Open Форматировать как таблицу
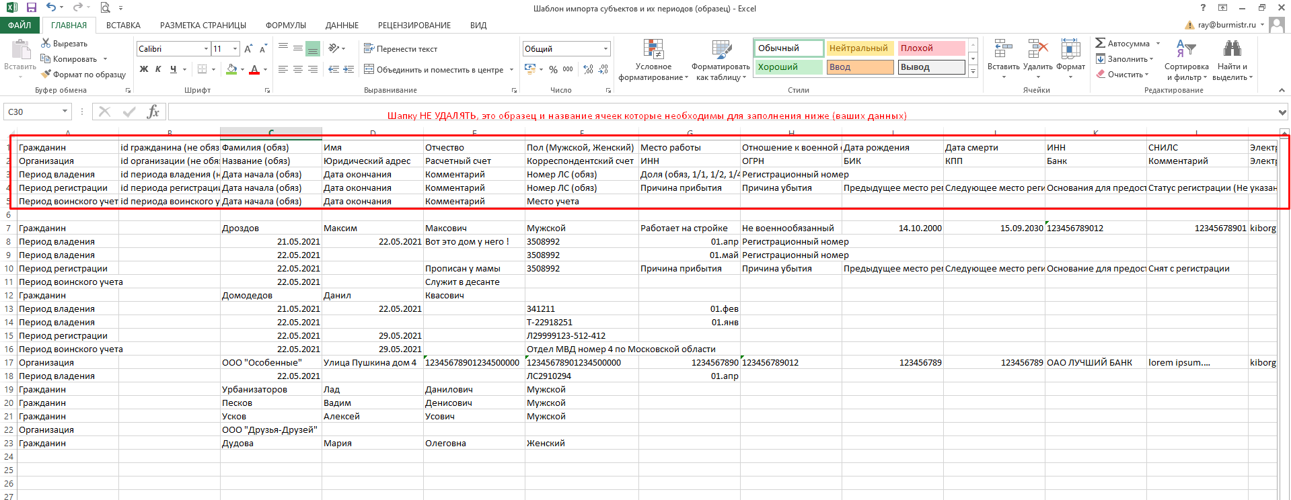This screenshot has width=1291, height=500. (x=721, y=60)
